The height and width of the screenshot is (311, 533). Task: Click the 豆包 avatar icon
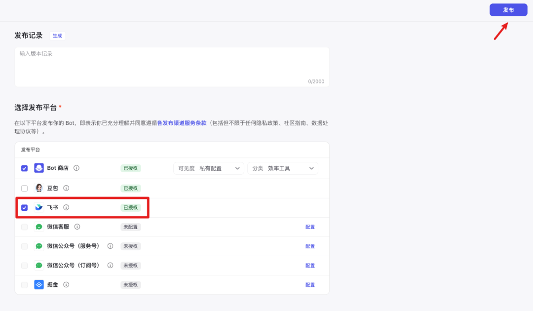(x=39, y=188)
